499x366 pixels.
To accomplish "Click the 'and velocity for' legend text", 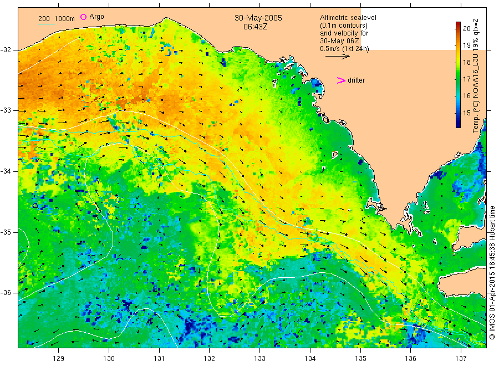I will pos(344,33).
